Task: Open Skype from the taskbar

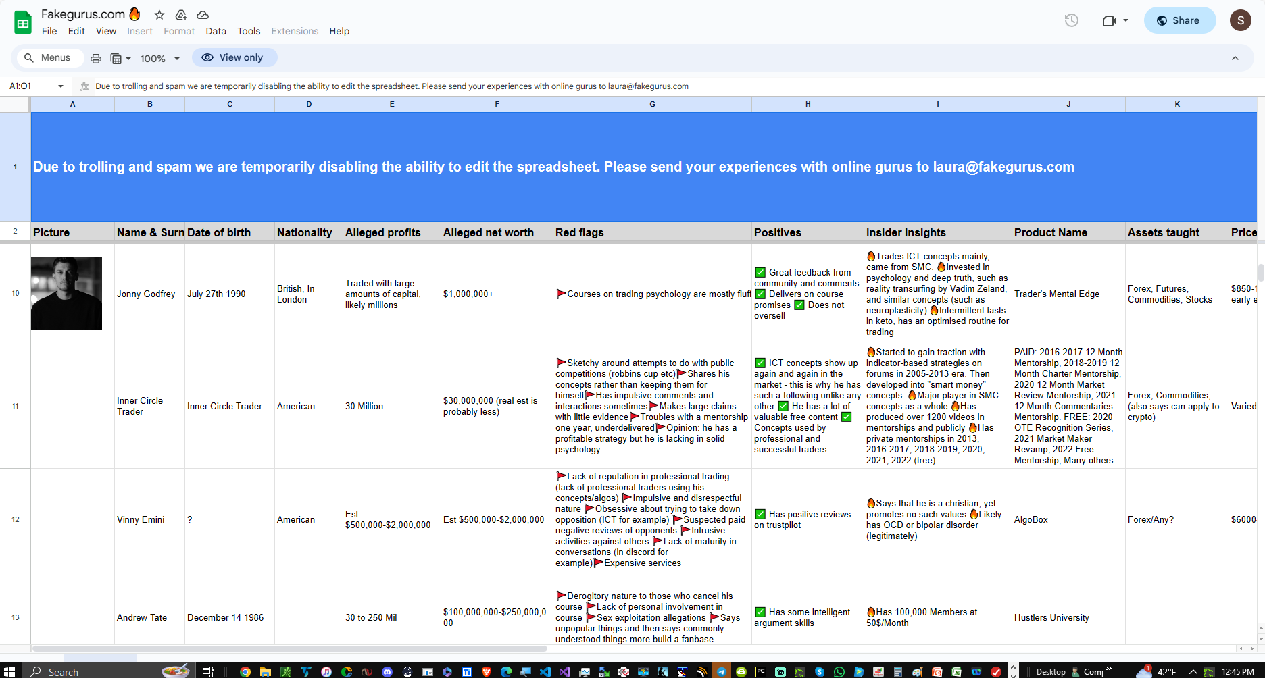Action: pos(820,671)
